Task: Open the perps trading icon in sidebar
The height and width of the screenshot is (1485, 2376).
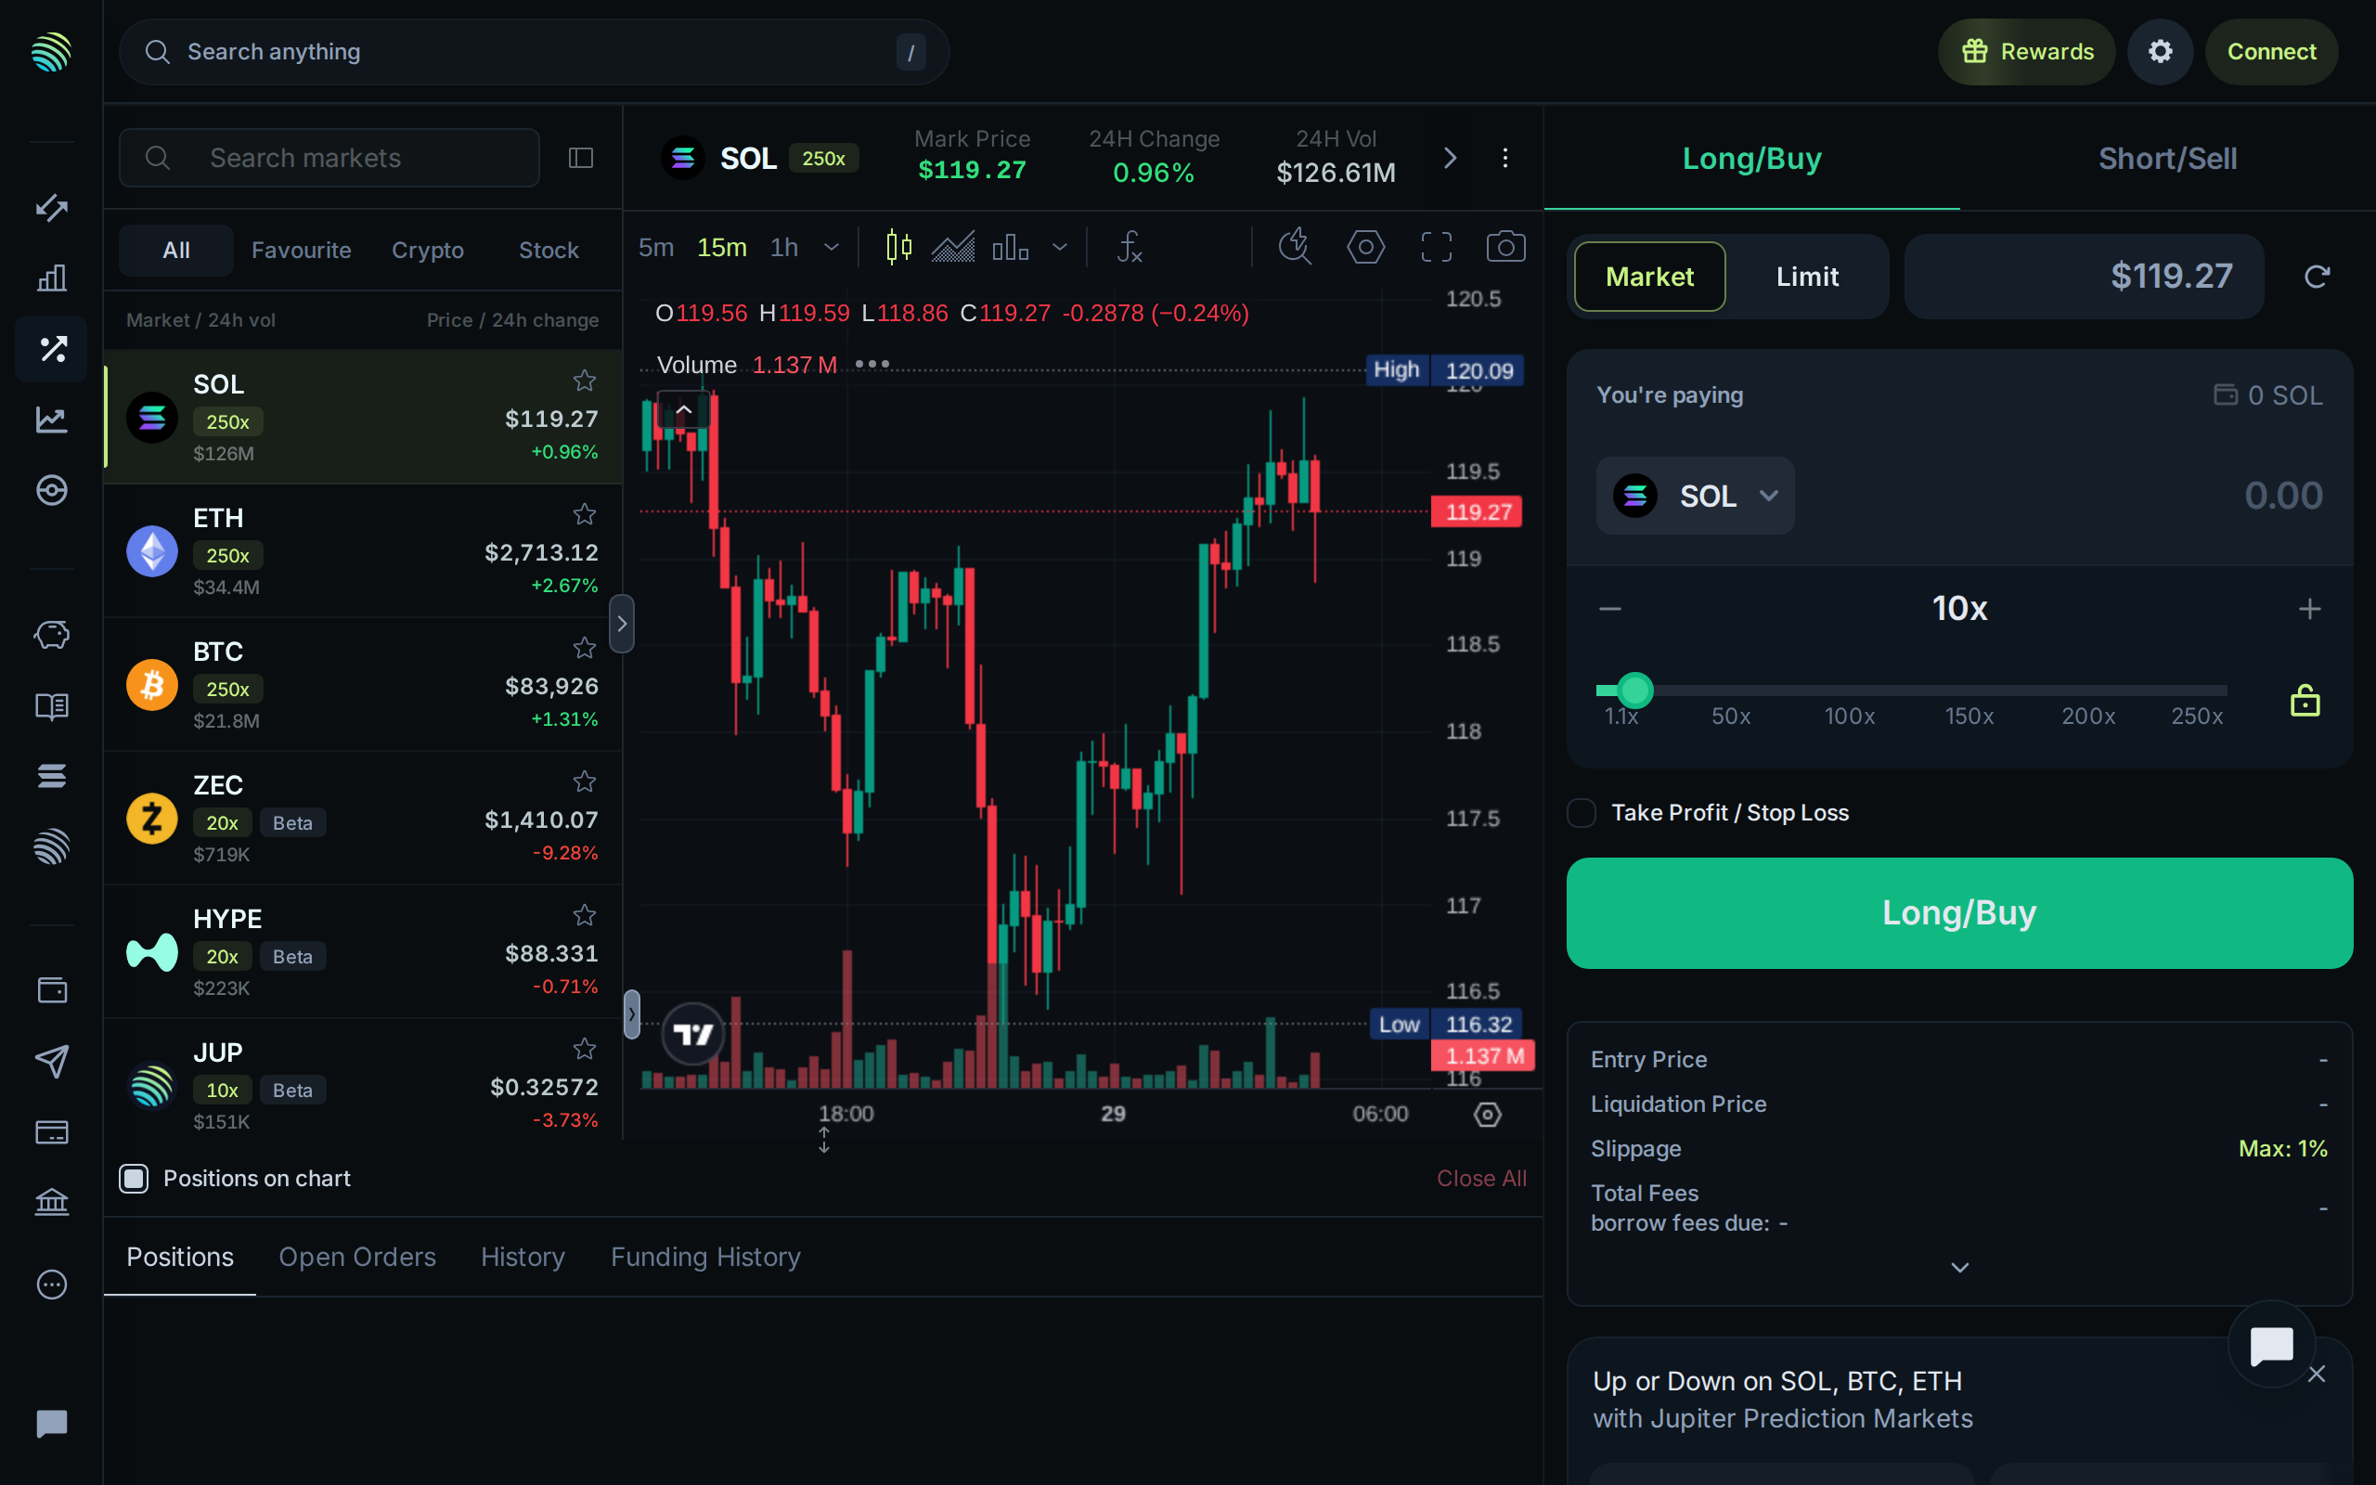Action: pos(51,349)
